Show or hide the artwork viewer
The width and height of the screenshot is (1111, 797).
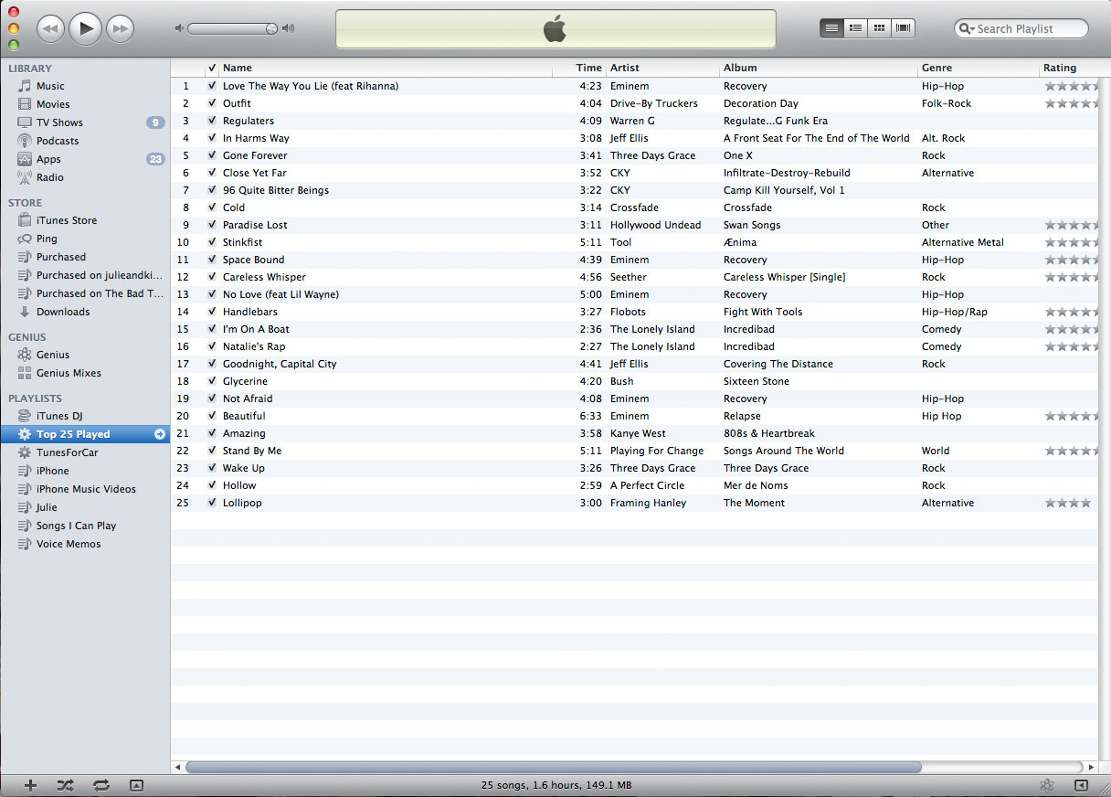point(136,785)
